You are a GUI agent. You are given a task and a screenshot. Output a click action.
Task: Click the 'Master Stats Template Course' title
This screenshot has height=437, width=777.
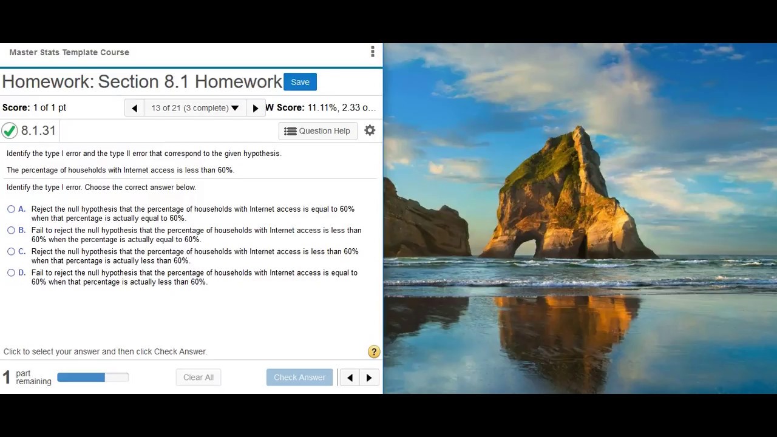(x=69, y=52)
